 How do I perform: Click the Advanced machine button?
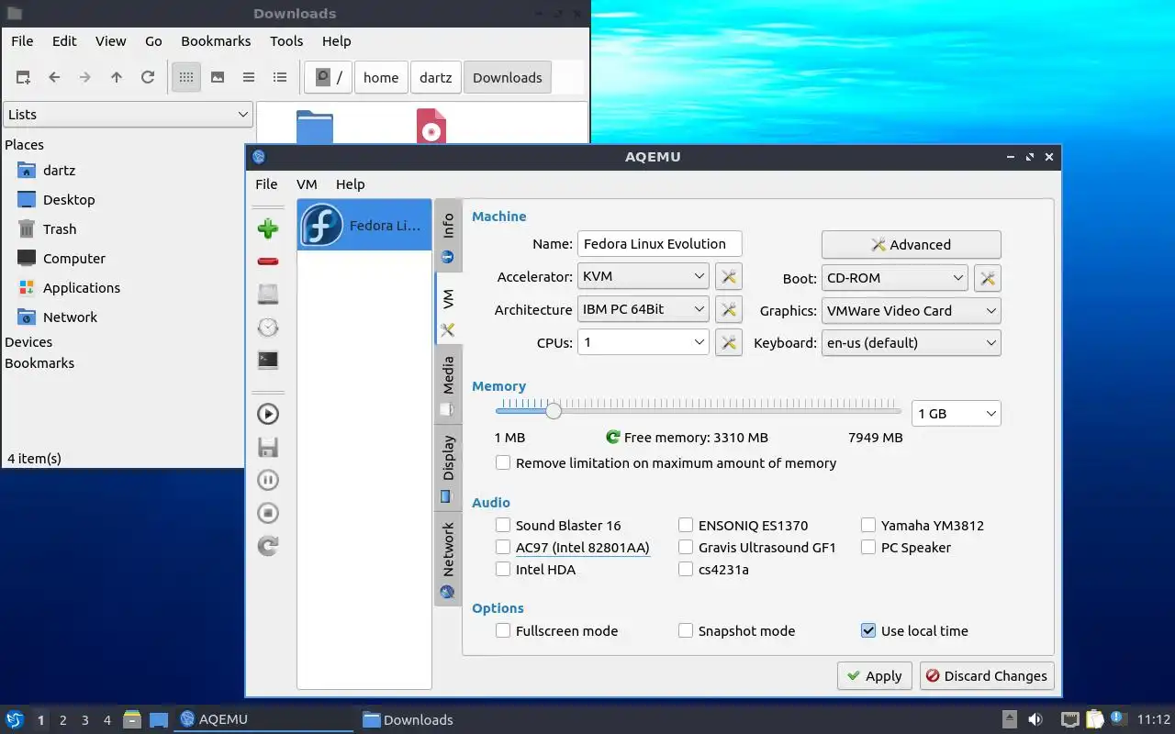coord(912,245)
